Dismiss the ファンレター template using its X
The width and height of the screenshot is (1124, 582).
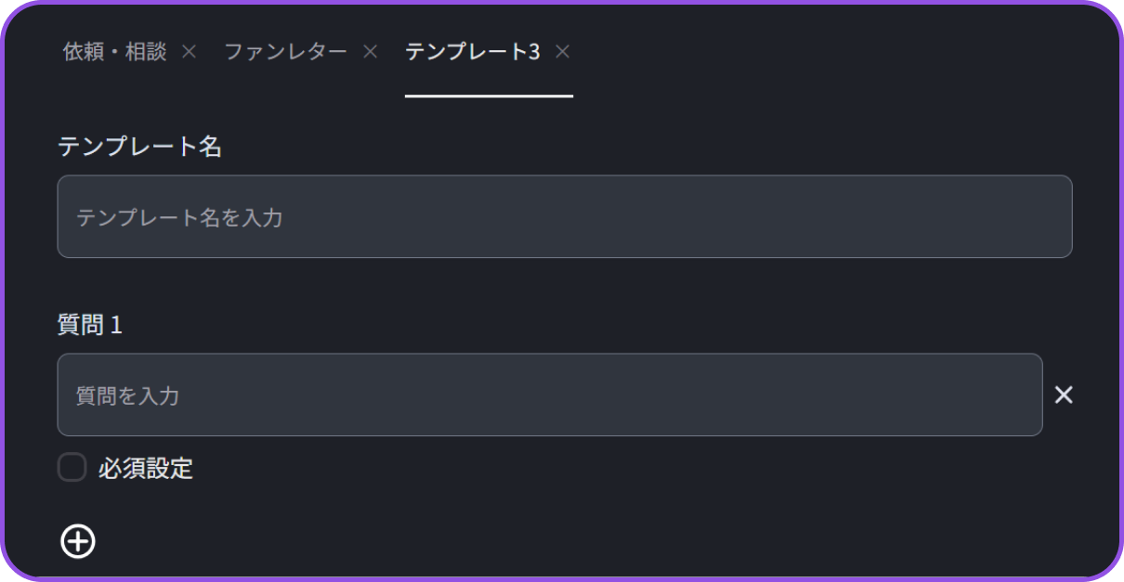click(370, 52)
